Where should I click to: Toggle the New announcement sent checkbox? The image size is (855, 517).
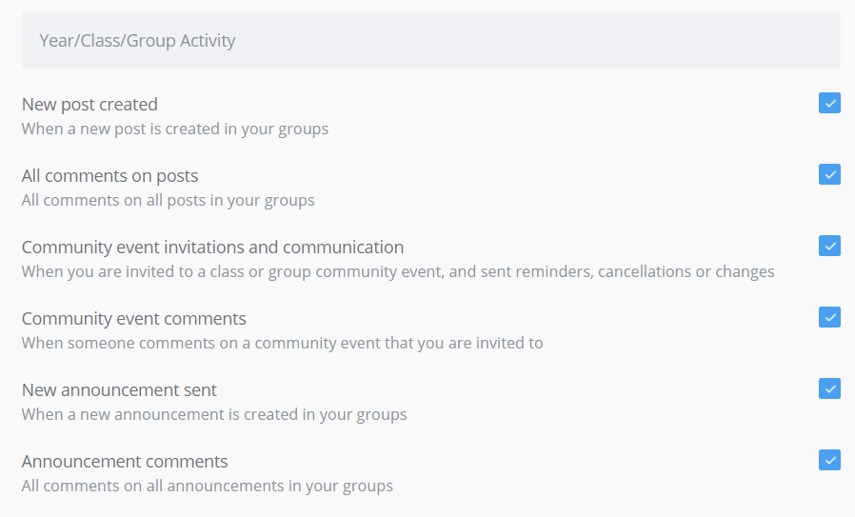coord(829,388)
